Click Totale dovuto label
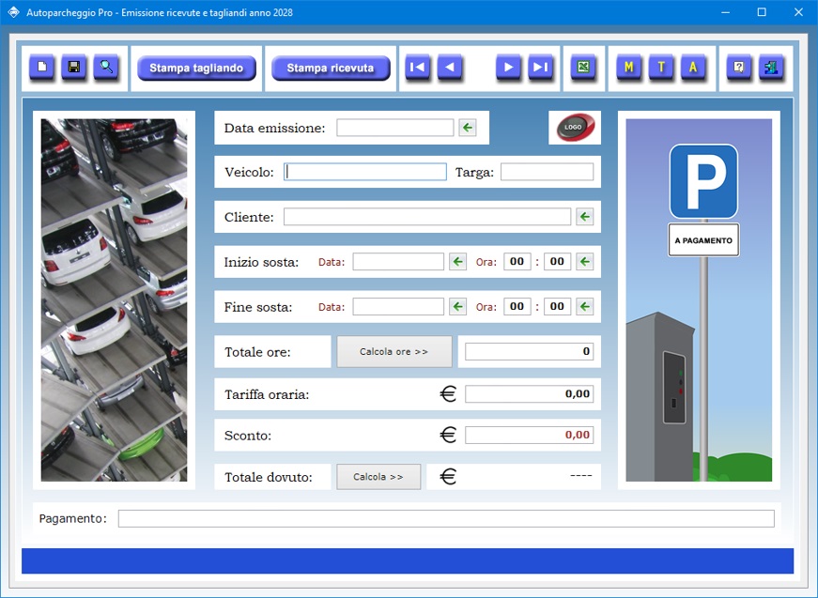Image resolution: width=818 pixels, height=598 pixels. (x=269, y=478)
